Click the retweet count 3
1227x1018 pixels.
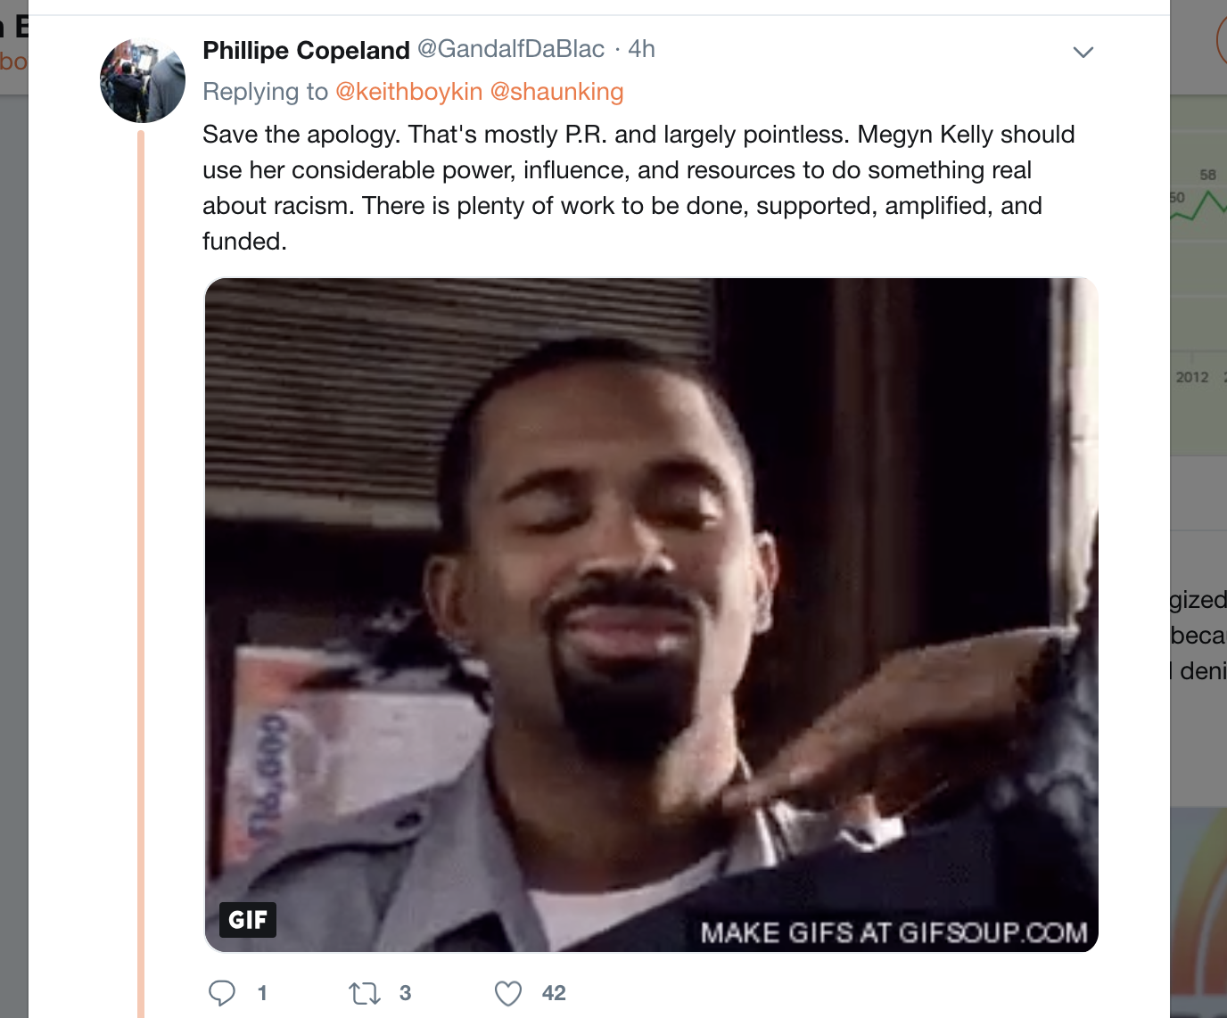tap(405, 993)
